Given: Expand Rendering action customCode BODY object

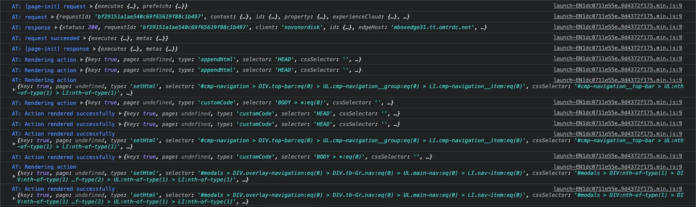Looking at the screenshot, I should coord(82,103).
